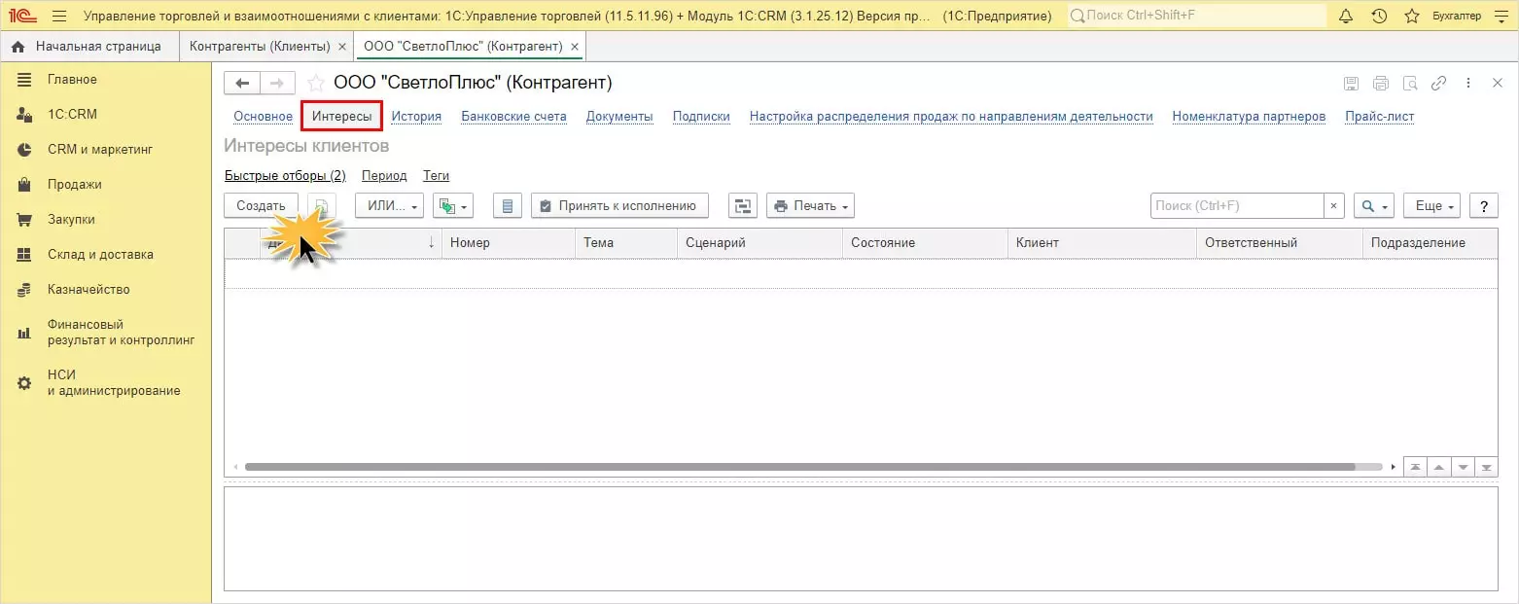Open the ИЛИ... dropdown
This screenshot has height=604, width=1519.
[x=390, y=205]
